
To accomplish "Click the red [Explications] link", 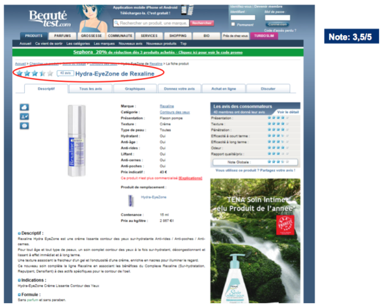I will 191,178.
